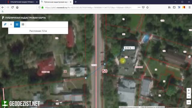
Task: Click the Расстояние: 53 м readout
Action: click(38, 31)
